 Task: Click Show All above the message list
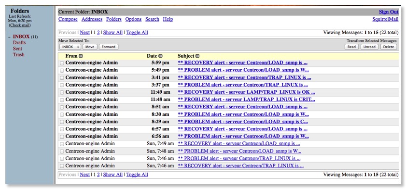113,33
